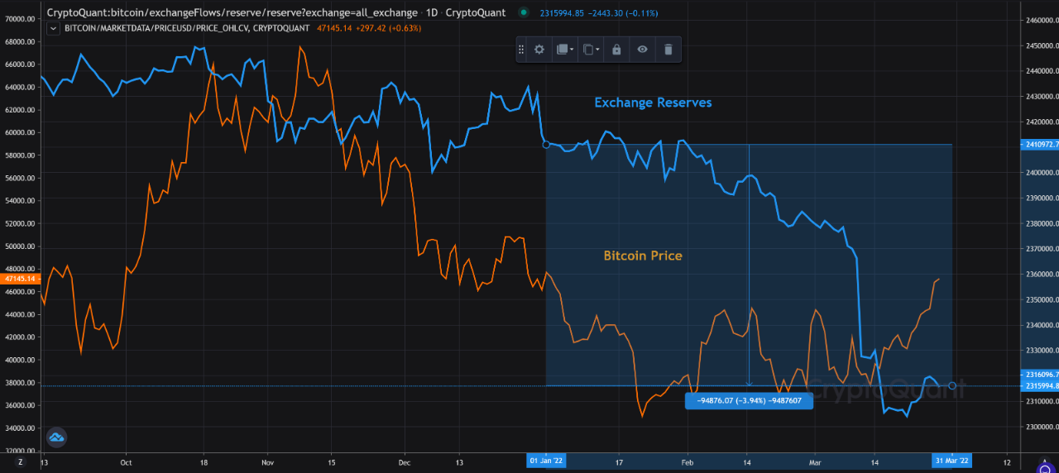The width and height of the screenshot is (1059, 473).
Task: Select the 'Bitcoin Price' text label
Action: point(643,256)
